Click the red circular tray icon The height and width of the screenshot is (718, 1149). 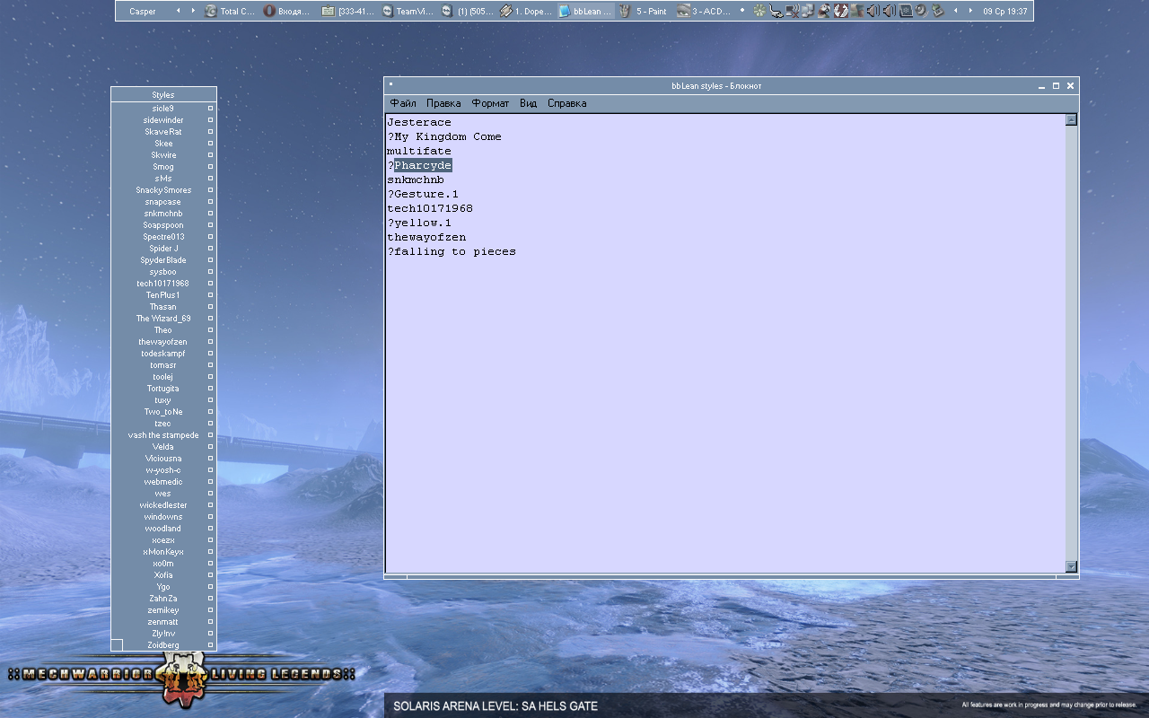tap(841, 11)
